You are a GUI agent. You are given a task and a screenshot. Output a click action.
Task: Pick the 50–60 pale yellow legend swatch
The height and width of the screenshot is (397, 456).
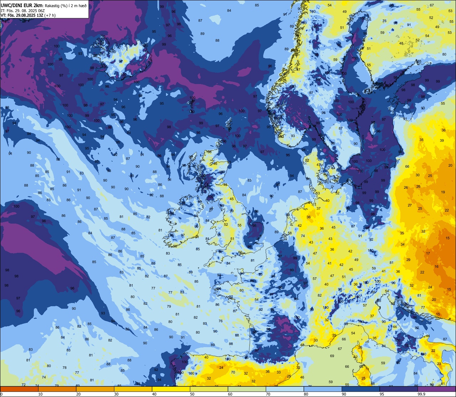tap(209, 389)
